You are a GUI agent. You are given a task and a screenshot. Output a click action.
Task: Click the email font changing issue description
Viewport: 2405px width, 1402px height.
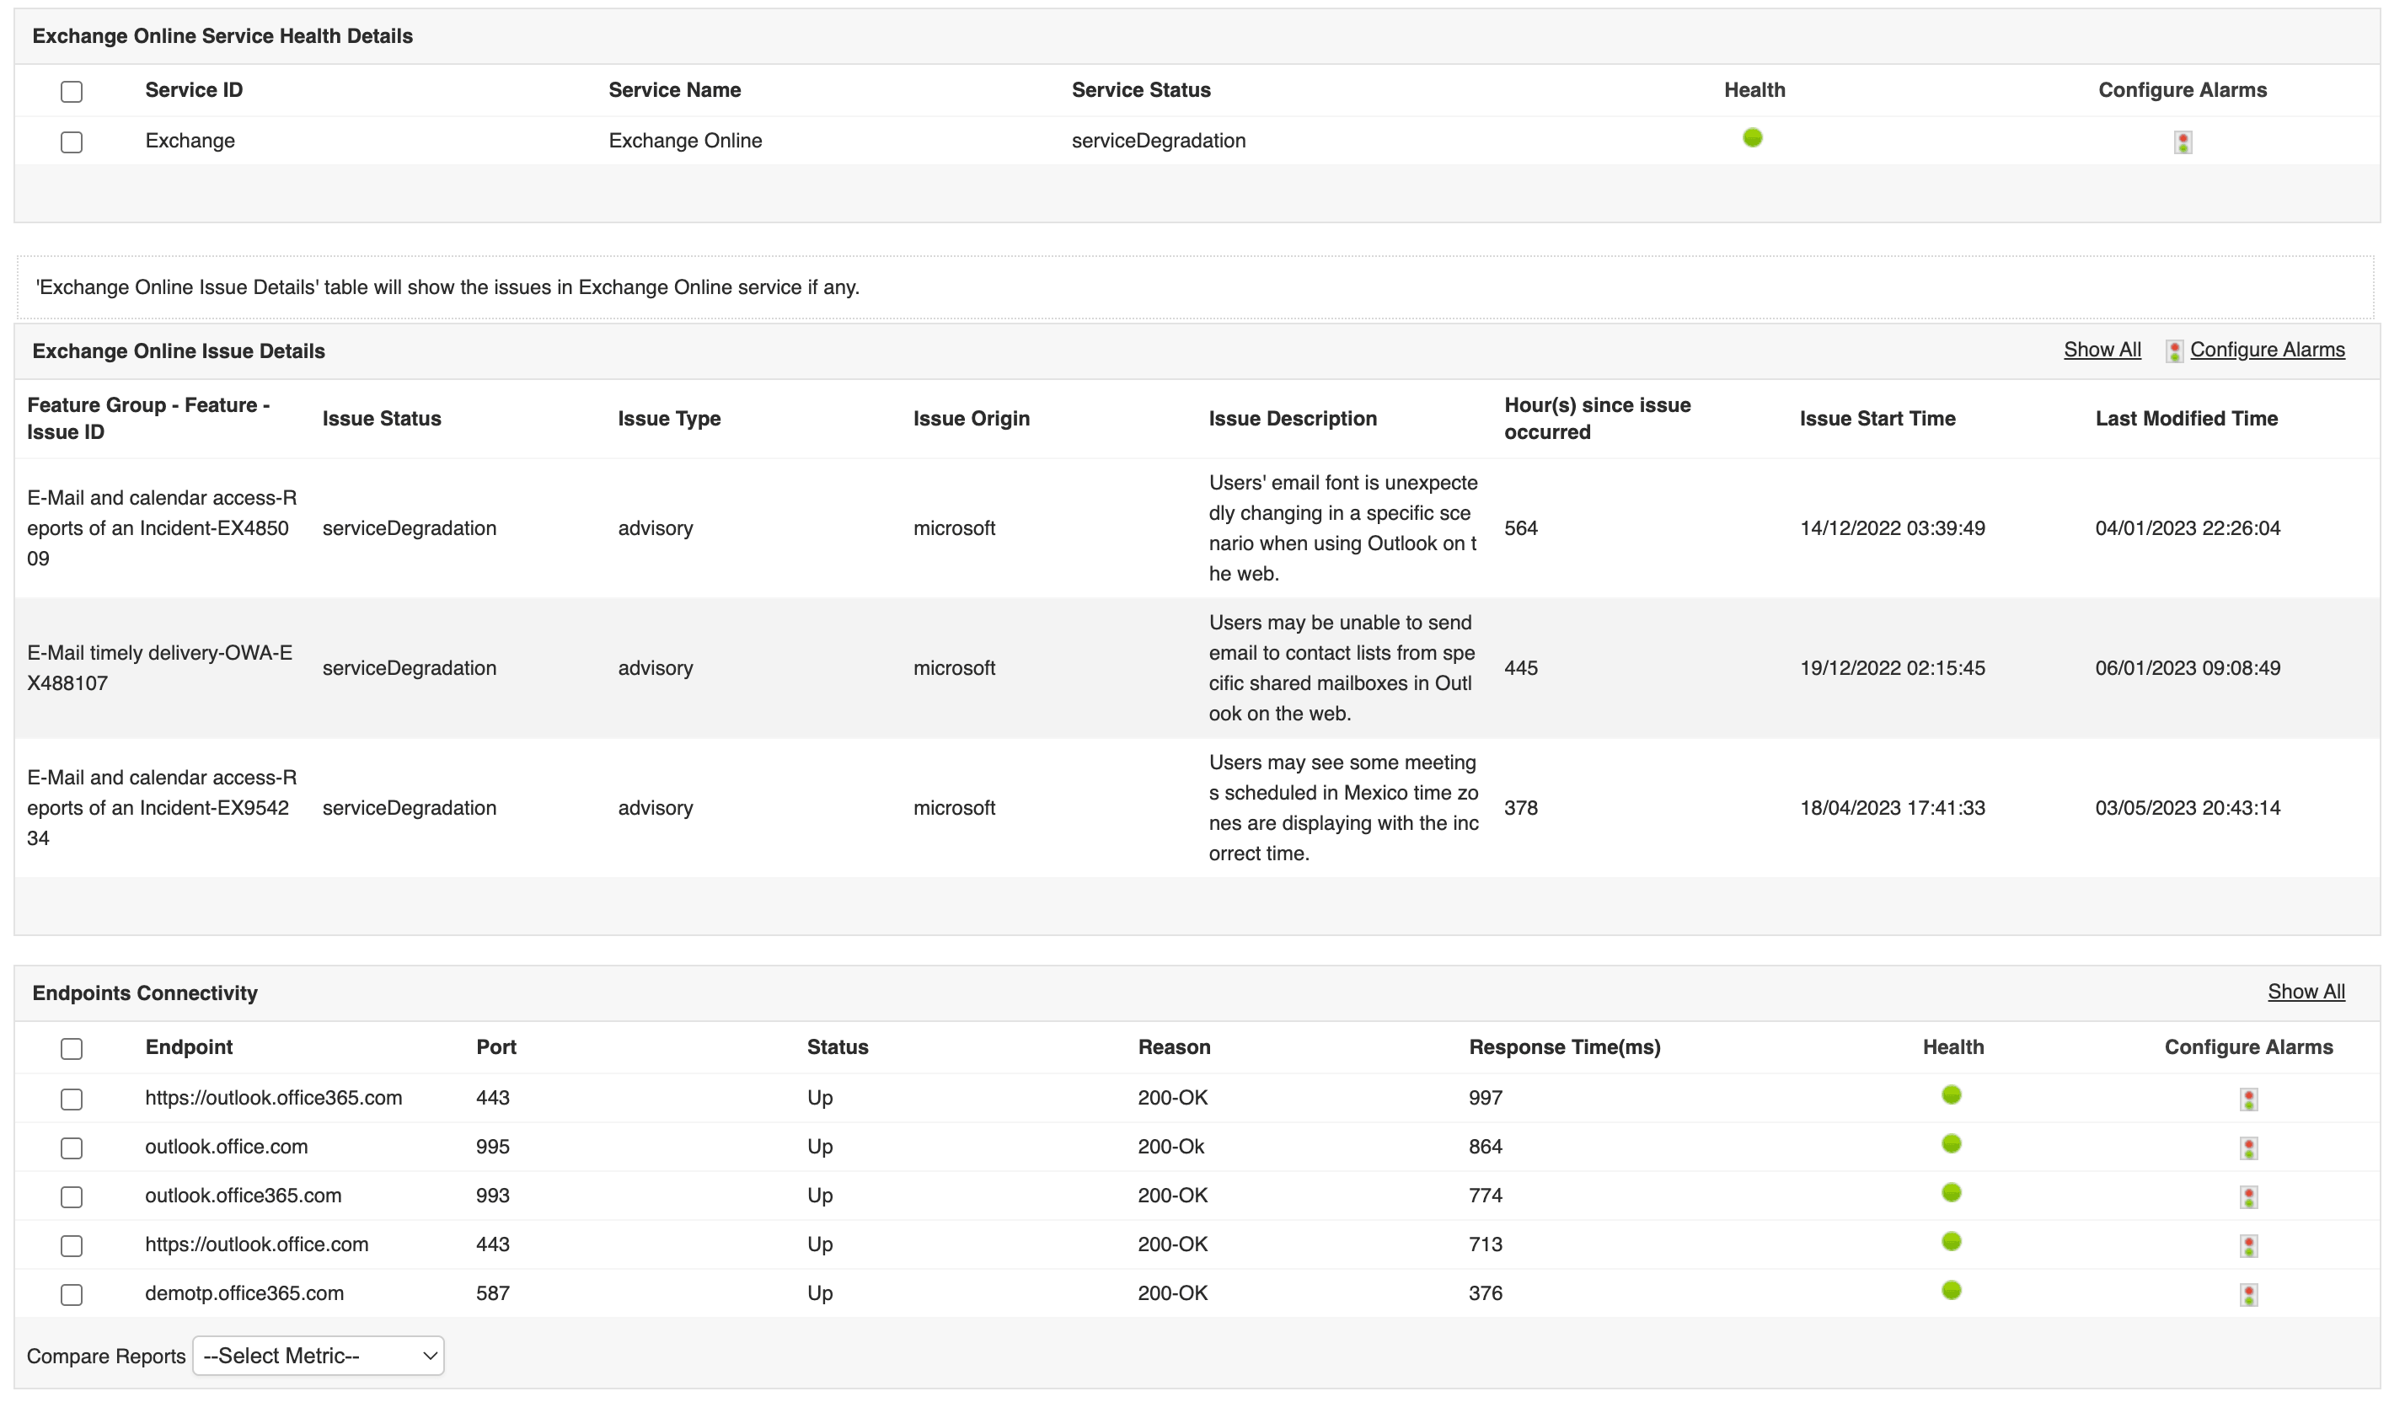coord(1344,529)
